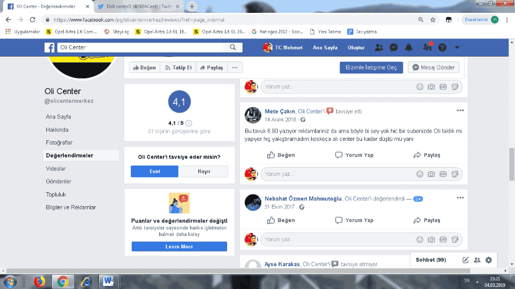
Task: Open Fotoğraflar in page sidebar
Action: (59, 142)
